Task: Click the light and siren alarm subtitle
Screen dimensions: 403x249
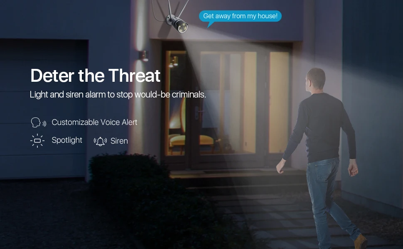Action: click(118, 95)
